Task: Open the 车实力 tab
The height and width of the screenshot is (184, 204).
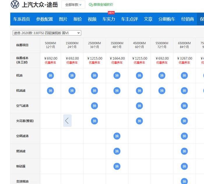Action: click(x=109, y=19)
